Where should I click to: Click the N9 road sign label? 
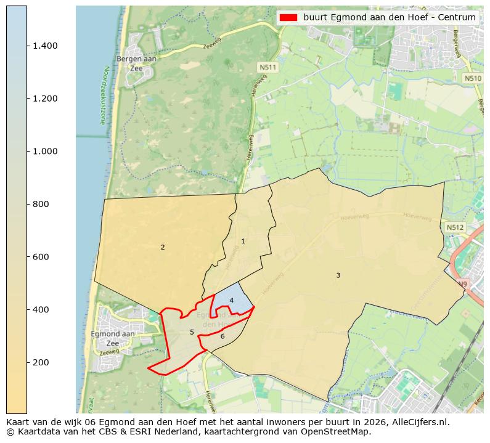pos(462,283)
